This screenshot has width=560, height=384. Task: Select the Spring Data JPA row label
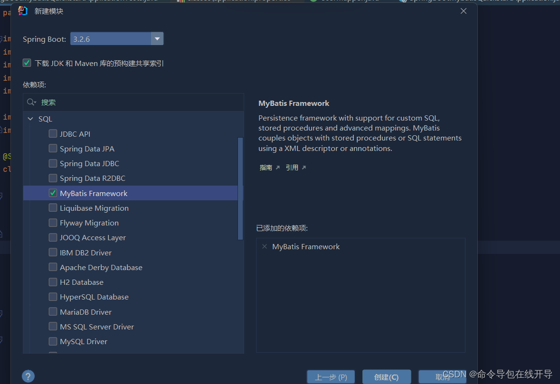87,149
